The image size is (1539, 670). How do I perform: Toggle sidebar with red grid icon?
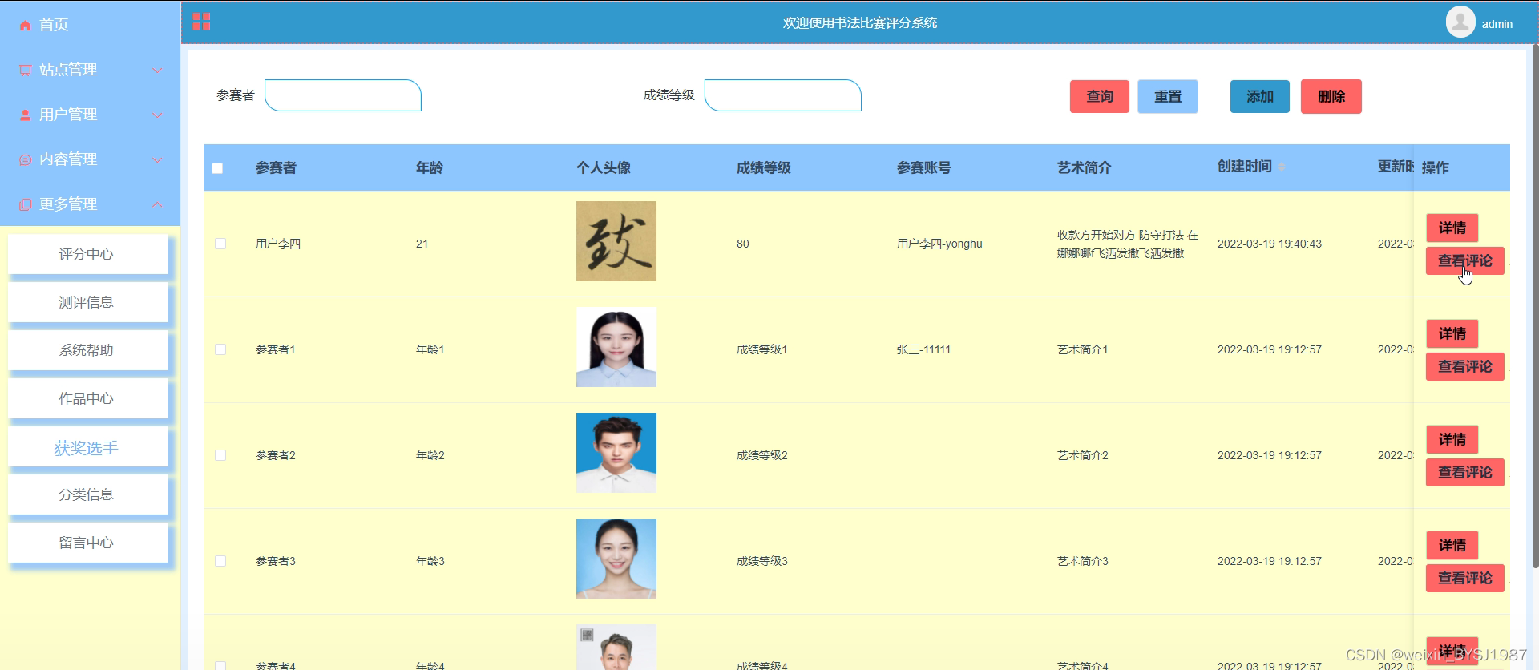[x=201, y=22]
